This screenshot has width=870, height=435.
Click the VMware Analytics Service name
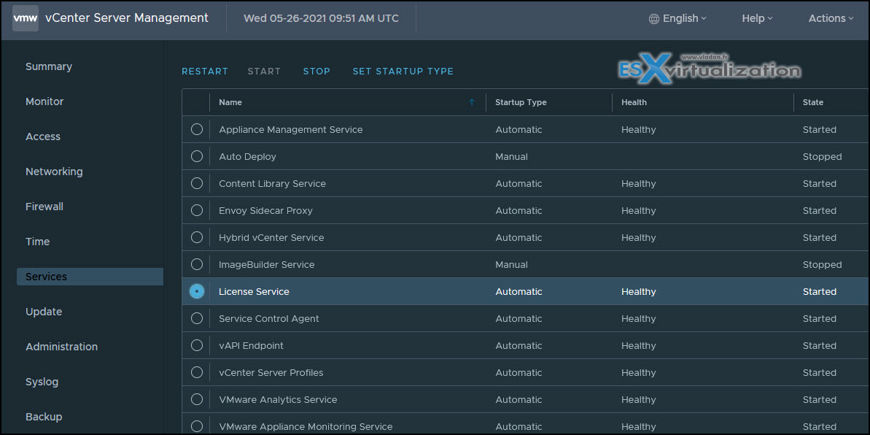[278, 399]
